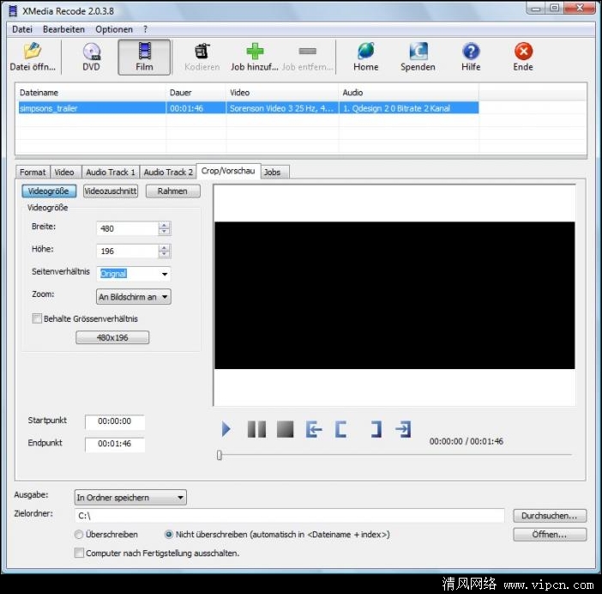Screen dimensions: 602x594
Task: Select the DVD disc icon
Action: [91, 52]
